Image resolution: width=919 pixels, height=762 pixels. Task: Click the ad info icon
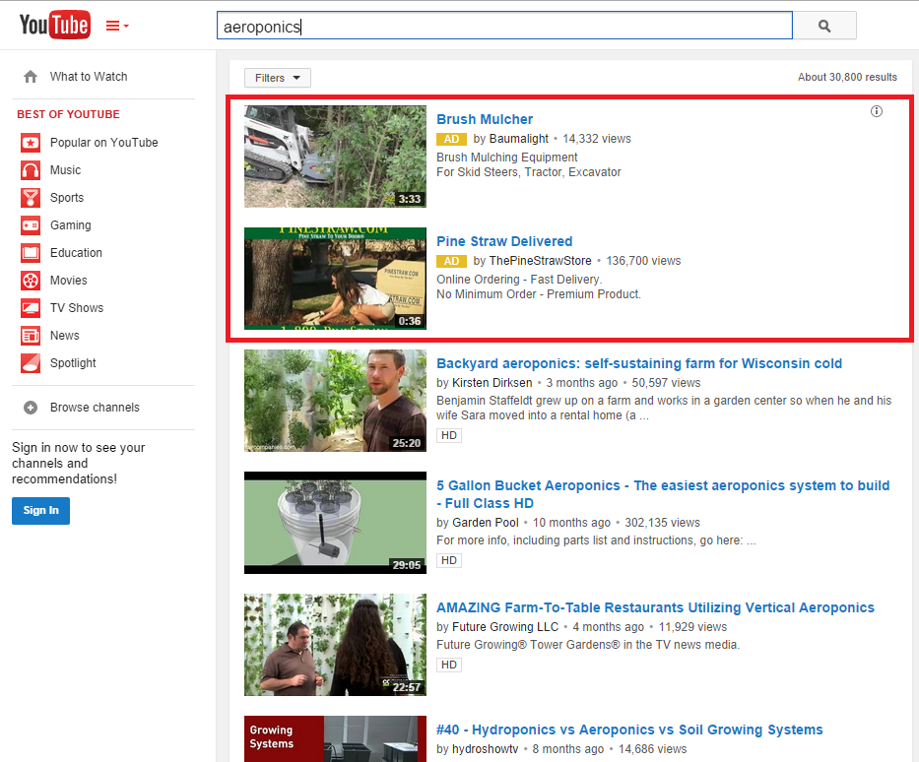pyautogui.click(x=877, y=111)
